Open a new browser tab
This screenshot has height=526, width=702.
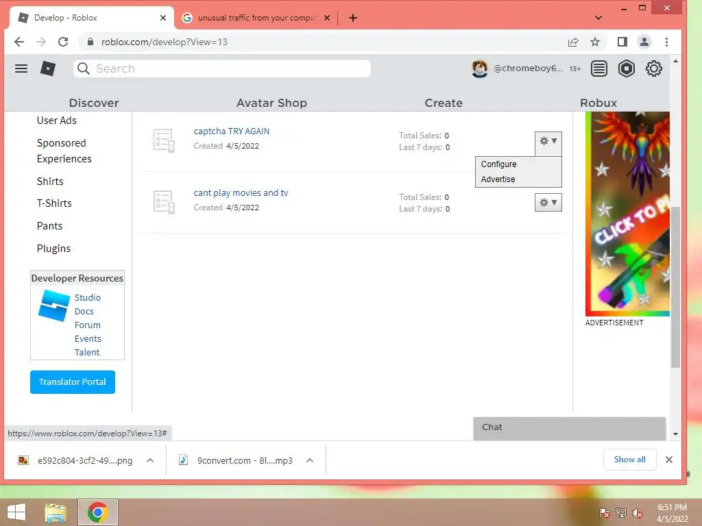coord(353,18)
